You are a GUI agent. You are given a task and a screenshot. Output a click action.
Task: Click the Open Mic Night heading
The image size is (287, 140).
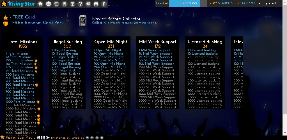pos(111,42)
